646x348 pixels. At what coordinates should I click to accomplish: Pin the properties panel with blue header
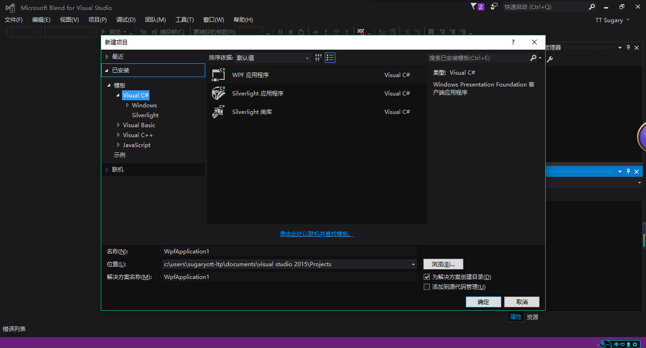[629, 171]
